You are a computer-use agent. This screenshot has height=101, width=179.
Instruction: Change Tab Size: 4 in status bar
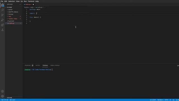pos(160,100)
